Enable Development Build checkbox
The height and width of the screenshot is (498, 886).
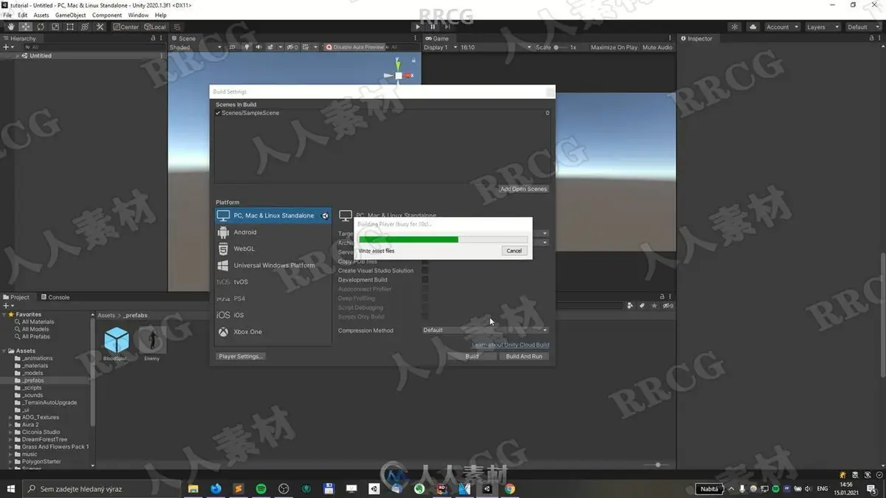(425, 280)
